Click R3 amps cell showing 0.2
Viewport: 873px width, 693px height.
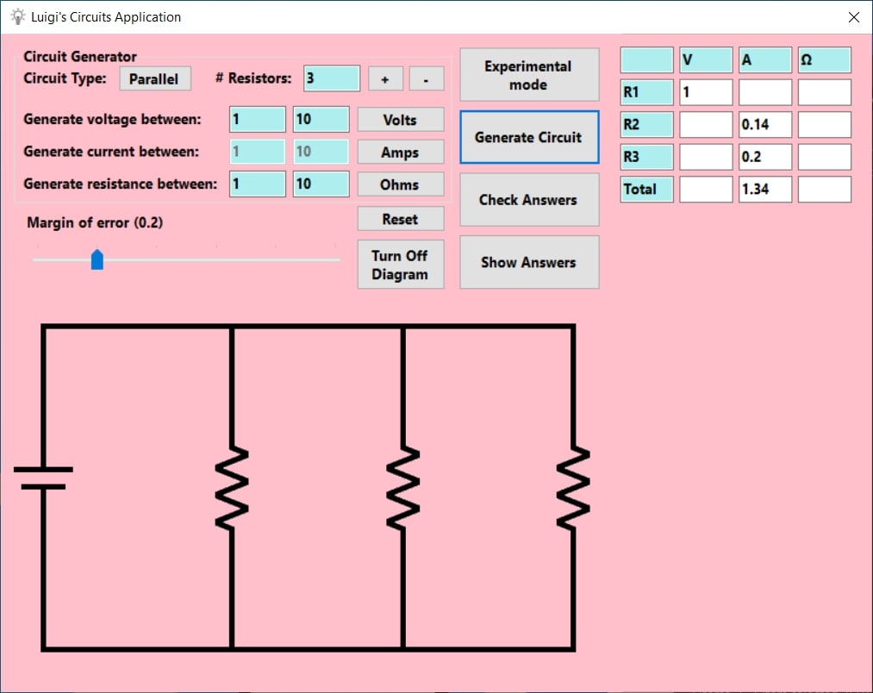[765, 157]
